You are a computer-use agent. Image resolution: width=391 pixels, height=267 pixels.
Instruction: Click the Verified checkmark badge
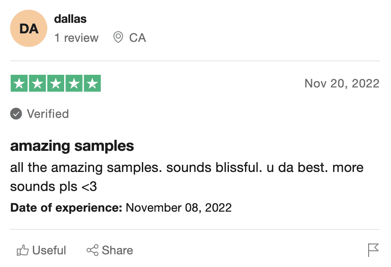tap(16, 114)
